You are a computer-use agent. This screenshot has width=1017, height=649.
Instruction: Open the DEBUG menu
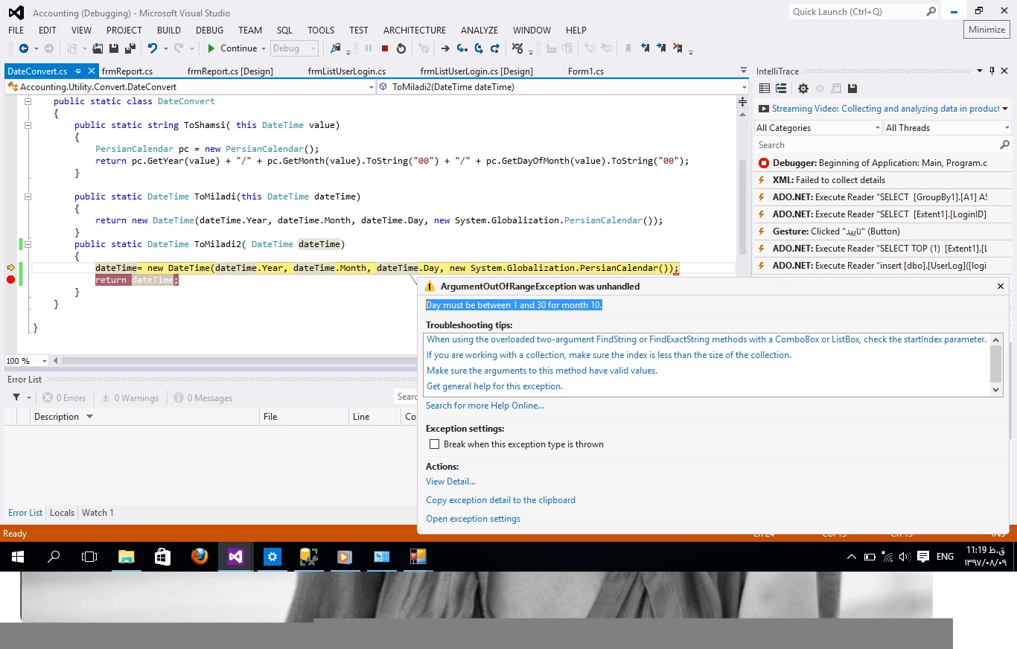(x=209, y=31)
